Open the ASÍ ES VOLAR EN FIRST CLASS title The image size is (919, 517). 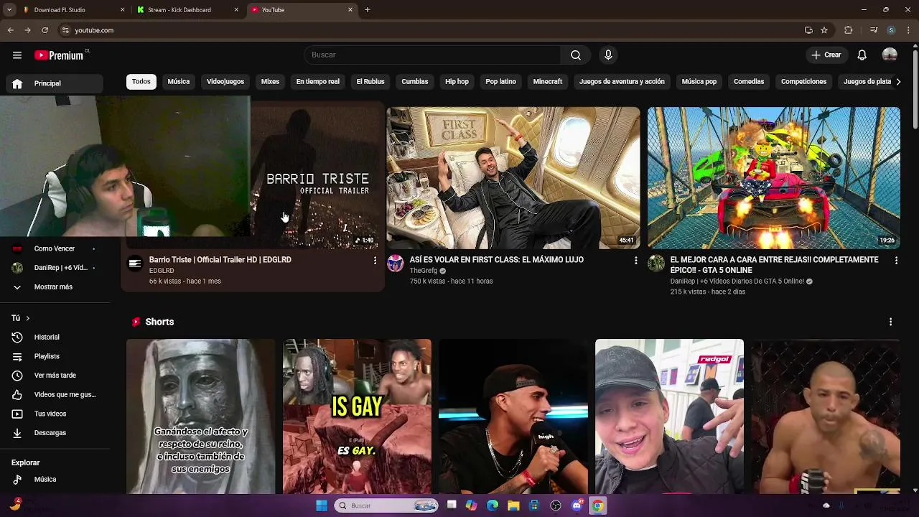point(497,260)
